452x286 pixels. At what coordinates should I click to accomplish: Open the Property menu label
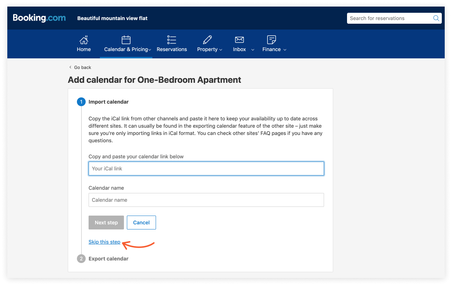[207, 49]
